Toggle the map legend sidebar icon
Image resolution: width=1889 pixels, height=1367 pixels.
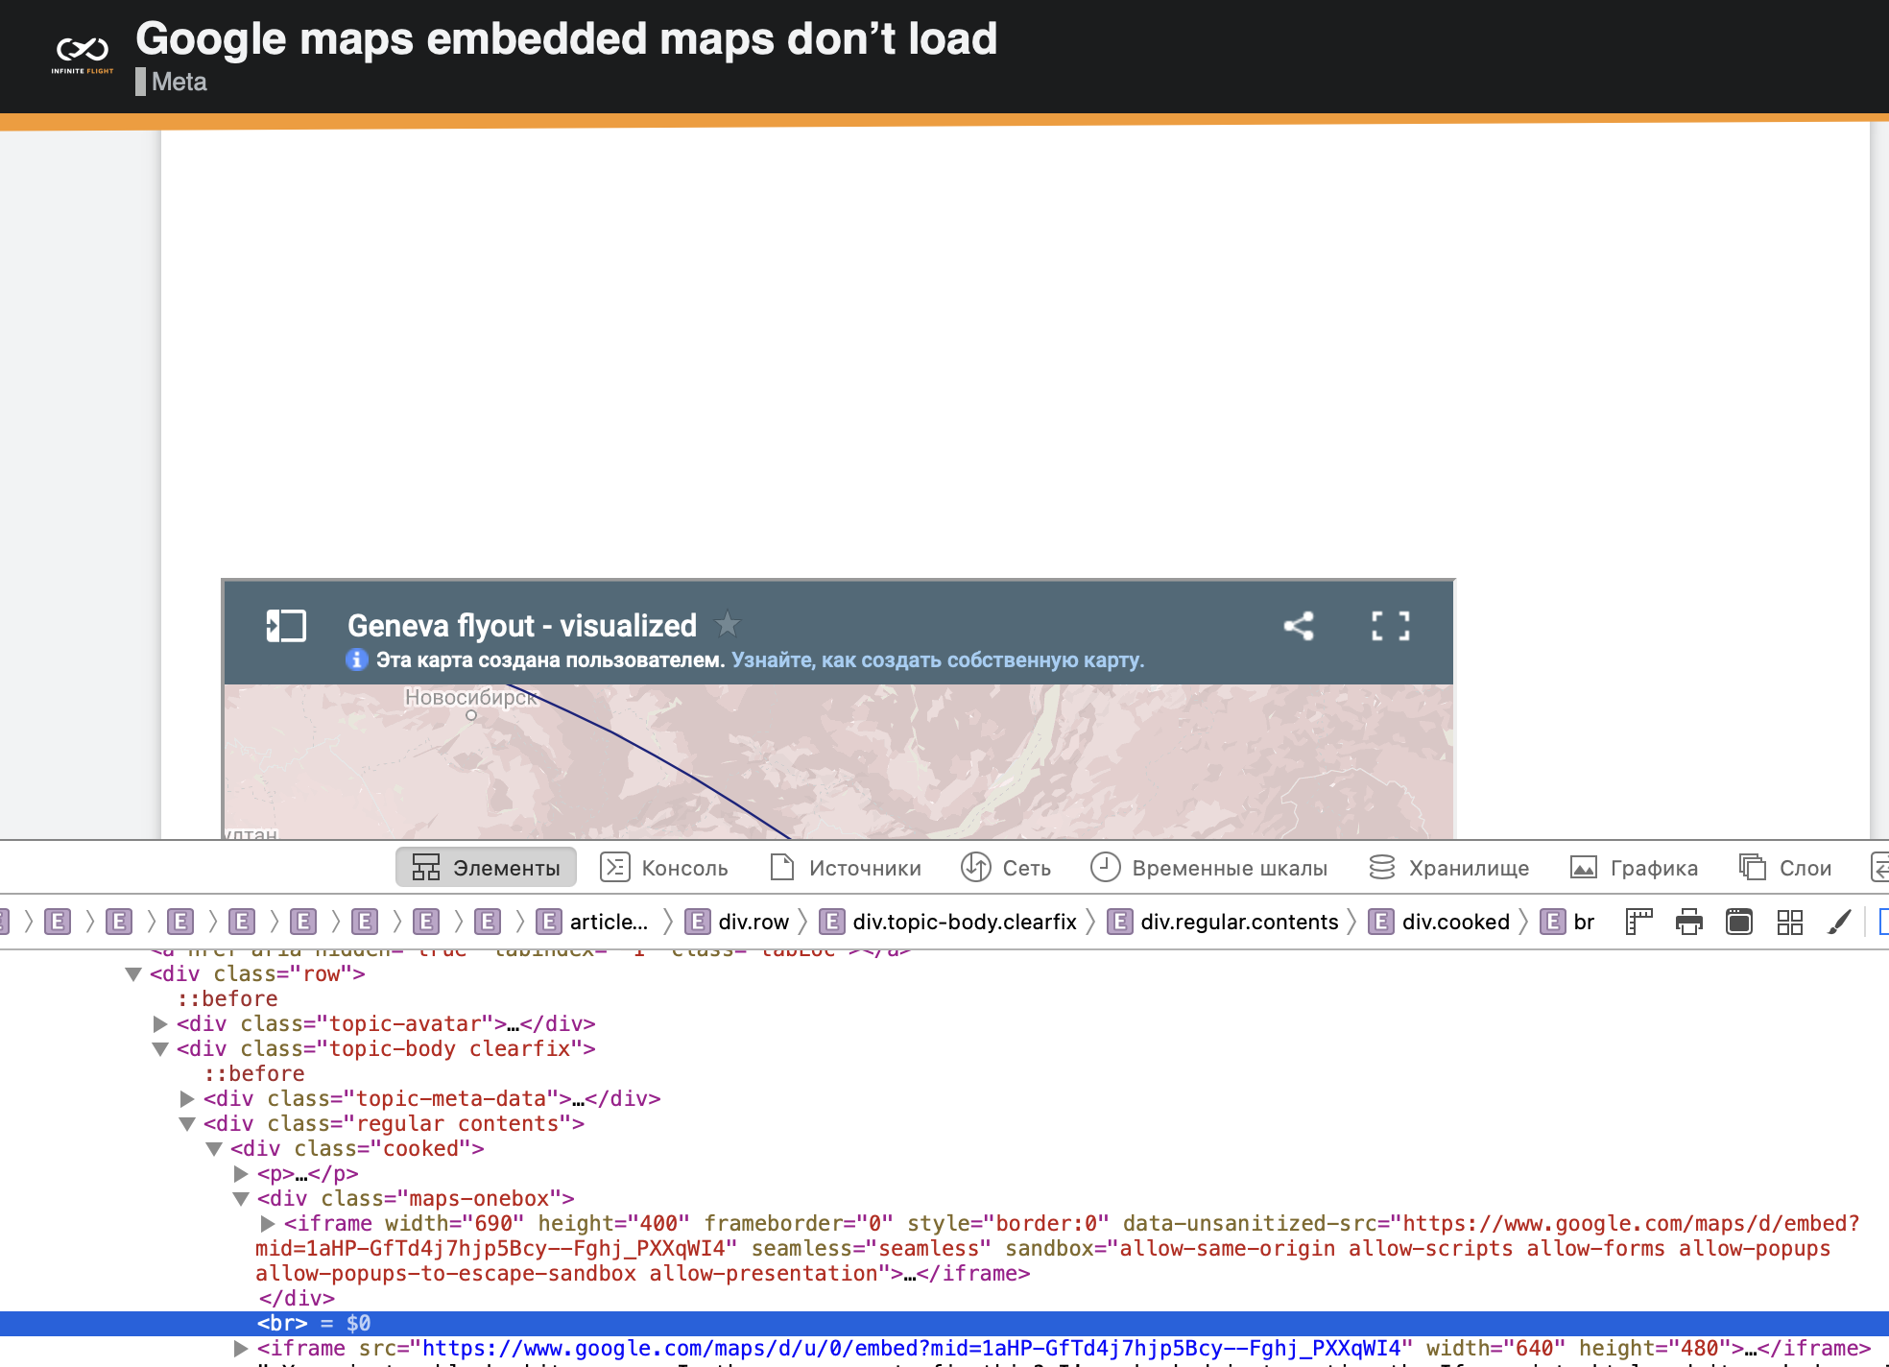pos(286,626)
